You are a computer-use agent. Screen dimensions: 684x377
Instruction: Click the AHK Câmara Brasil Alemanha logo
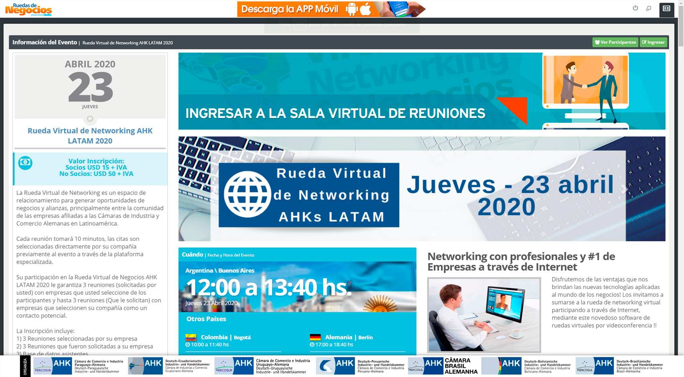[443, 366]
